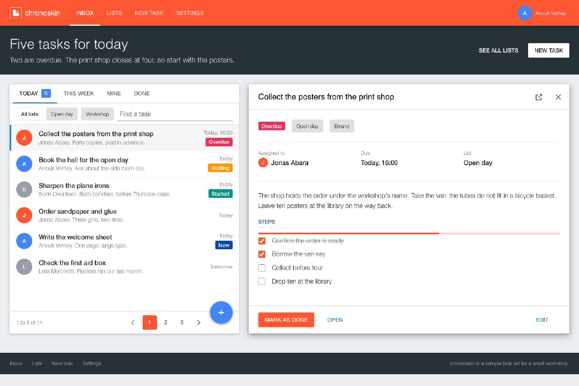
Task: Open New Task in top navigation
Action: point(149,13)
